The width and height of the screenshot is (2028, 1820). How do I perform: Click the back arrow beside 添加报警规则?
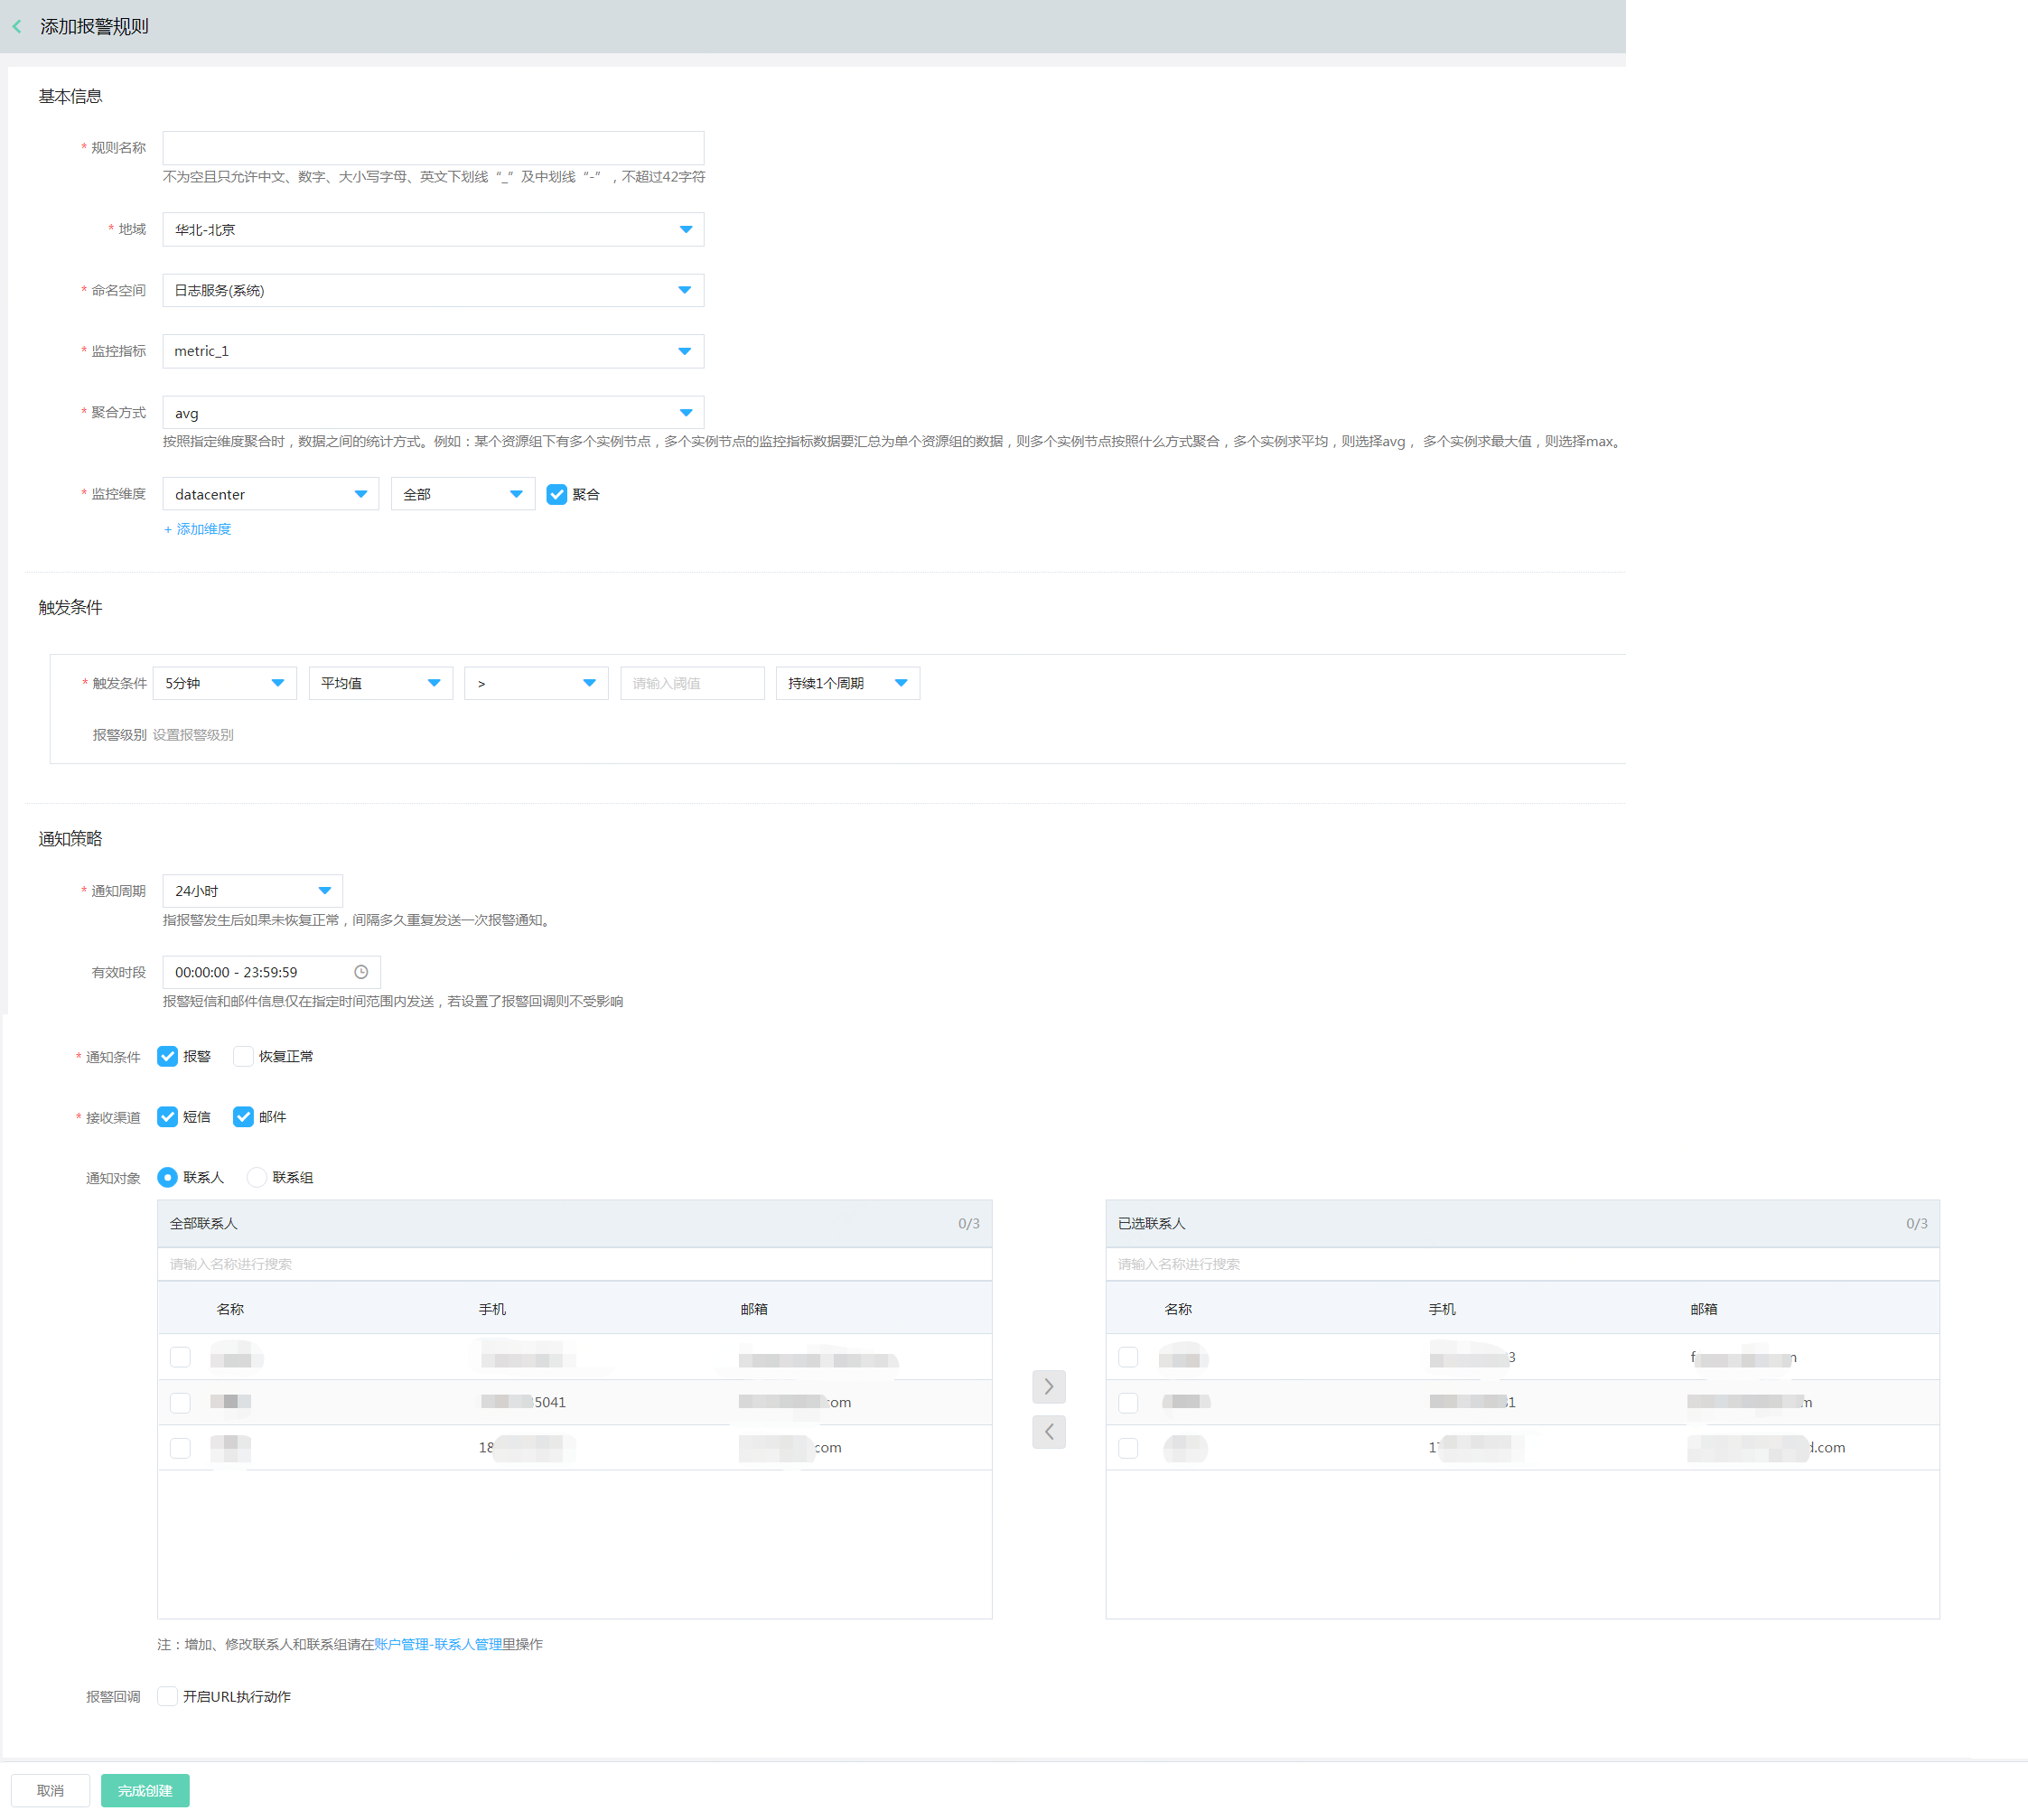coord(16,26)
